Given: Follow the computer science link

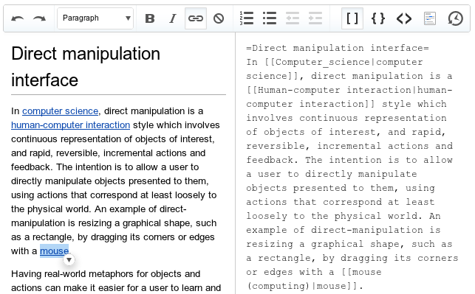Looking at the screenshot, I should click(x=61, y=111).
